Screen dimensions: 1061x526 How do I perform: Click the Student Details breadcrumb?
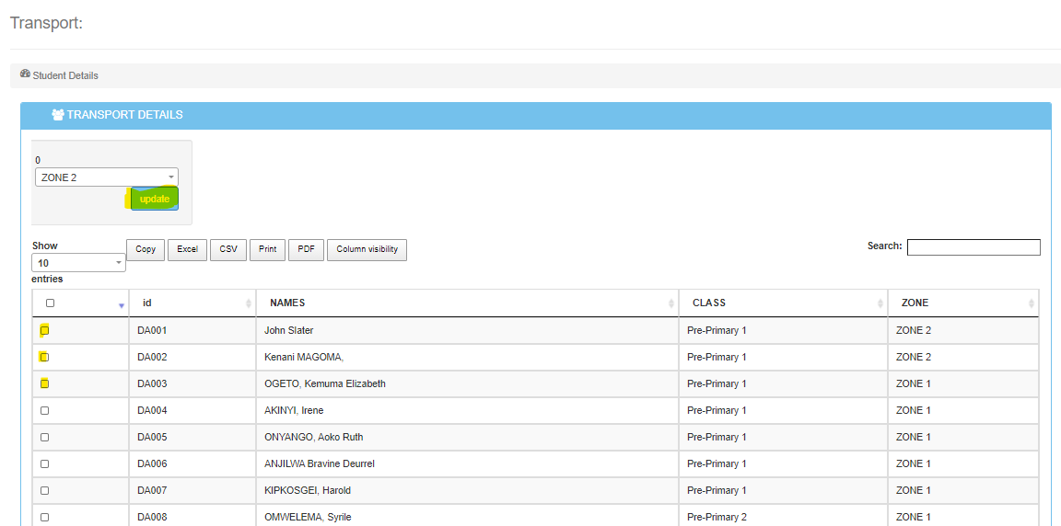[x=65, y=75]
